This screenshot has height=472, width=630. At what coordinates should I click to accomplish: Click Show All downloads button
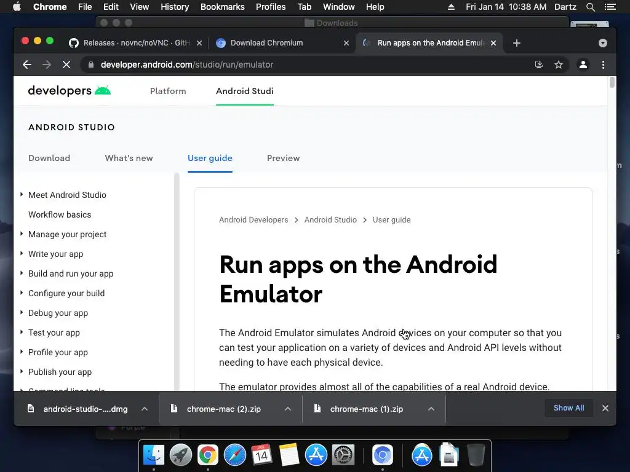569,408
